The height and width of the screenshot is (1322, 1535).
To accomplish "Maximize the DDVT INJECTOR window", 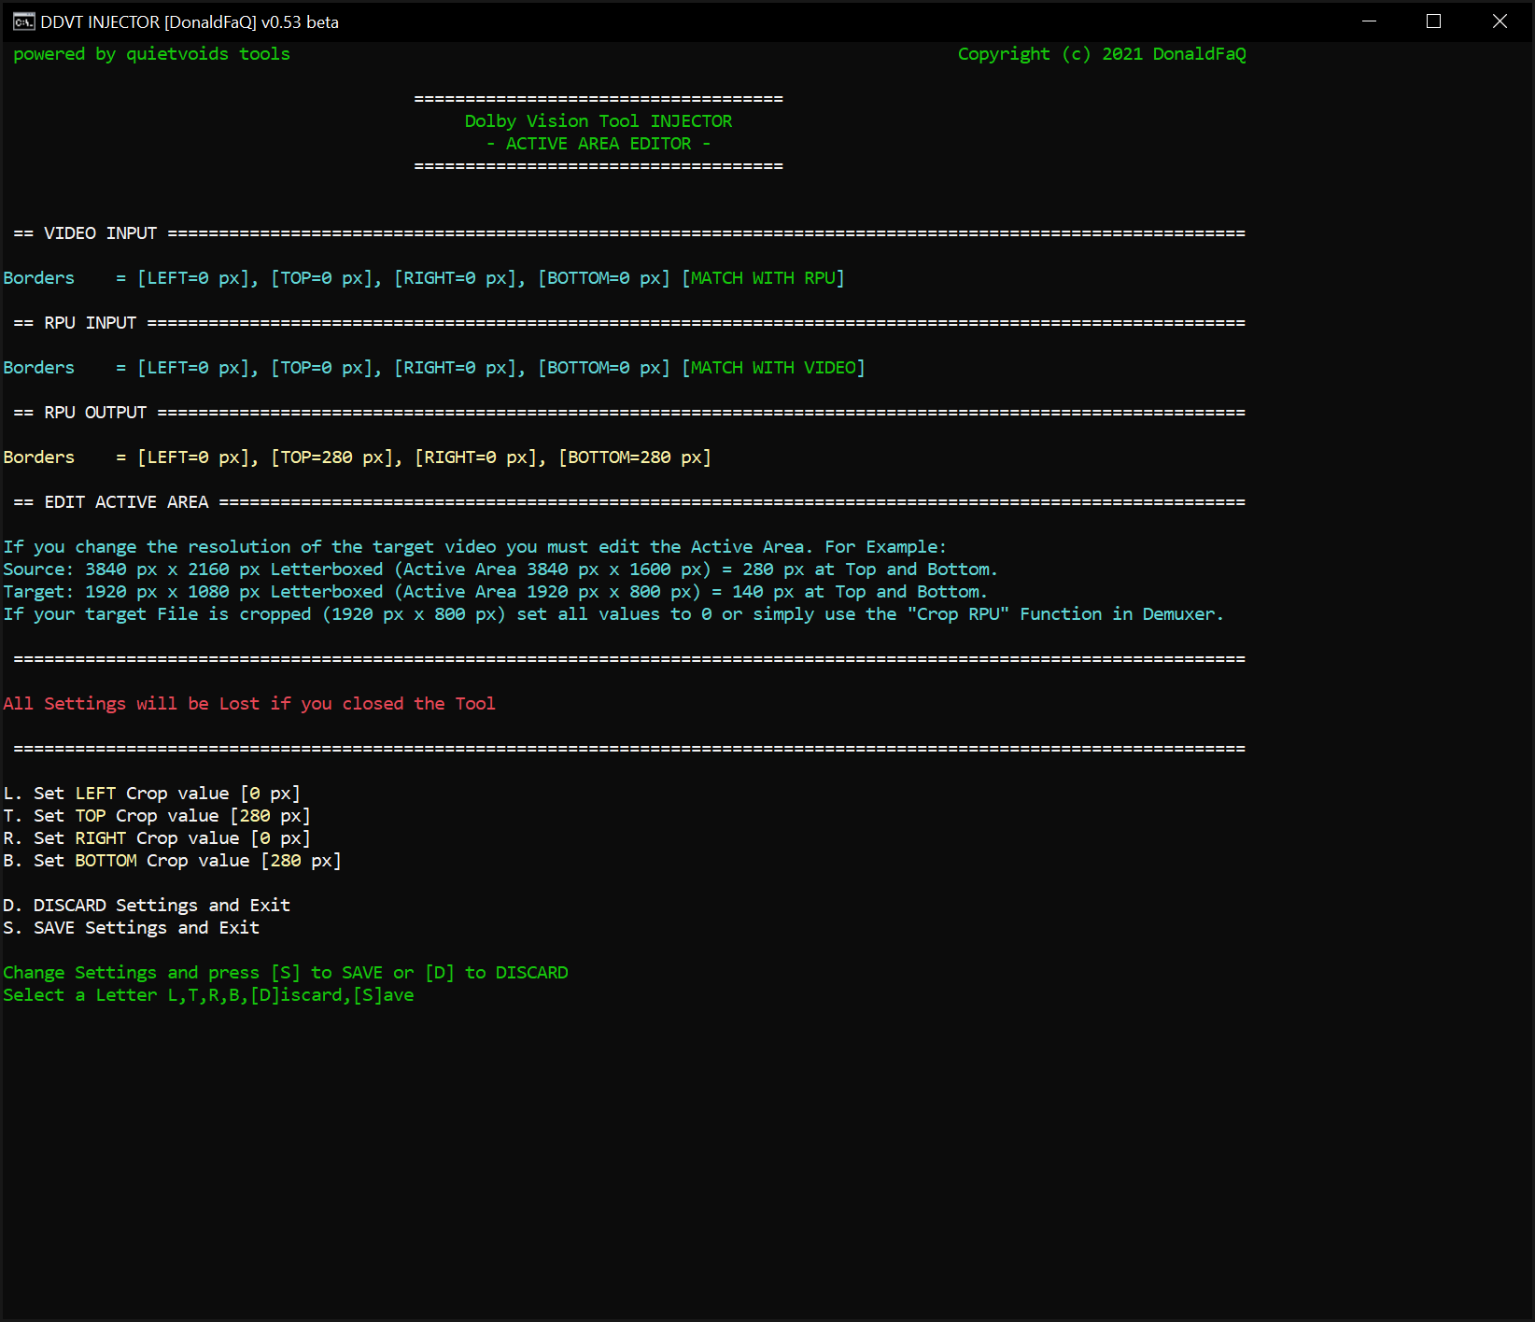I will pyautogui.click(x=1434, y=21).
